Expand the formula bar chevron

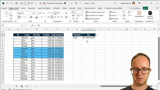pos(158,25)
